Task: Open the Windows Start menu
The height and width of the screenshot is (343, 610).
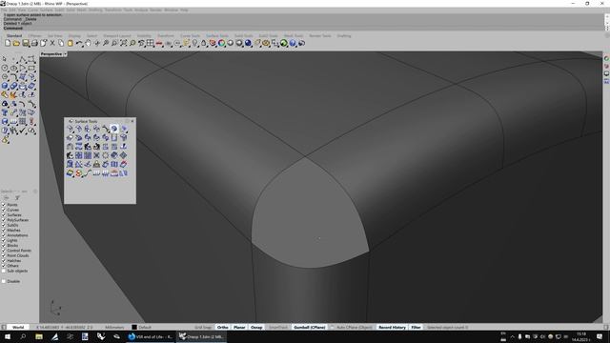Action: [x=8, y=336]
